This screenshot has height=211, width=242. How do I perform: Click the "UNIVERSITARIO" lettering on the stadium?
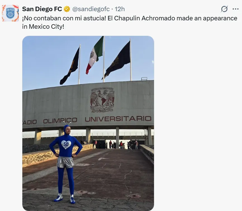coord(118,119)
